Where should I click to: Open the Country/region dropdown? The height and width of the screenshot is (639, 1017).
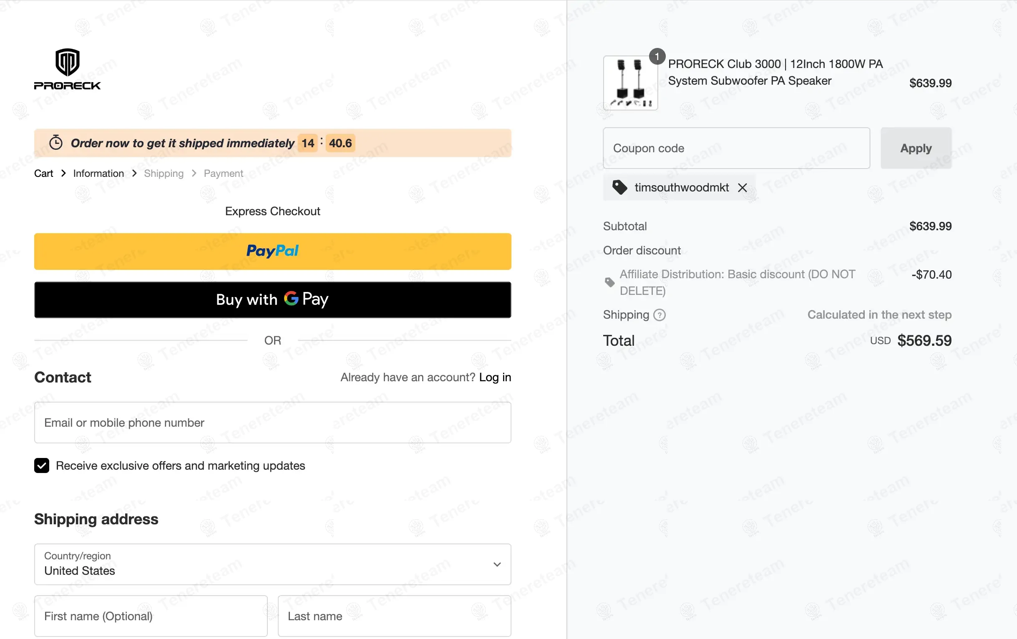point(272,564)
